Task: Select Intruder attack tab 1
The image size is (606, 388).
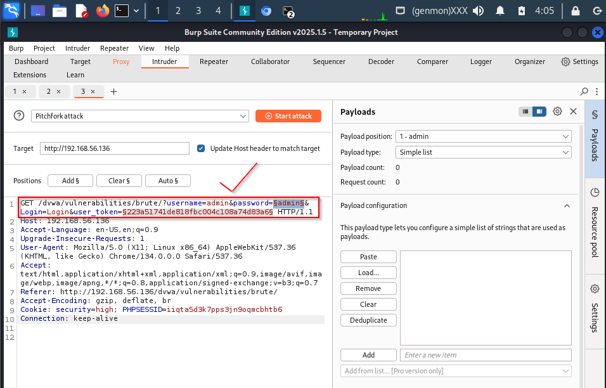Action: click(x=15, y=91)
